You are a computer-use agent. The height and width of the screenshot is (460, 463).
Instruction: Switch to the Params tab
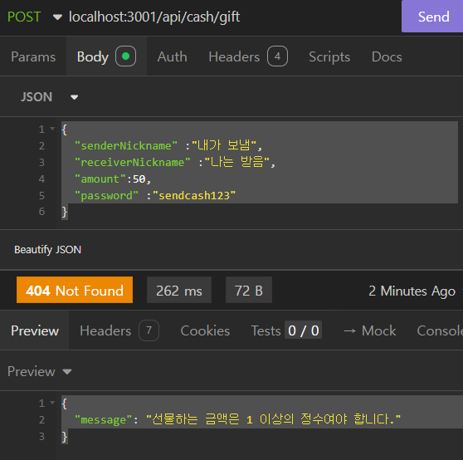coord(33,56)
